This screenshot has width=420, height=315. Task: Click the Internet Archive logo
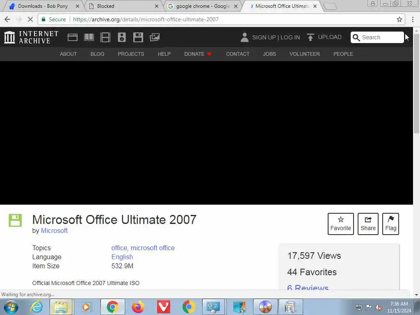pos(31,37)
